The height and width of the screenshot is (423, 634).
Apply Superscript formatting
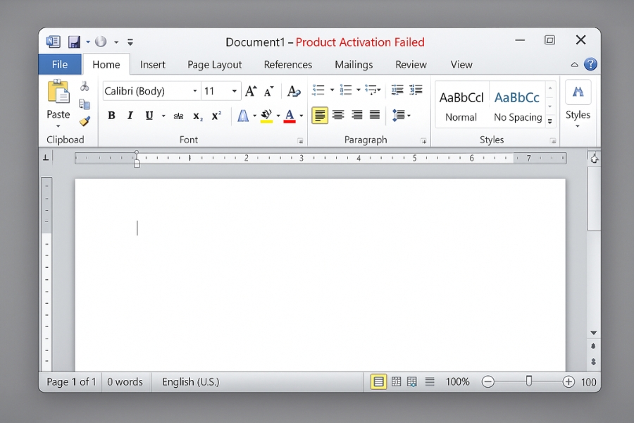[x=216, y=116]
